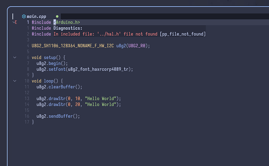
Task: Switch to the main.cpp tab
Action: (x=36, y=16)
